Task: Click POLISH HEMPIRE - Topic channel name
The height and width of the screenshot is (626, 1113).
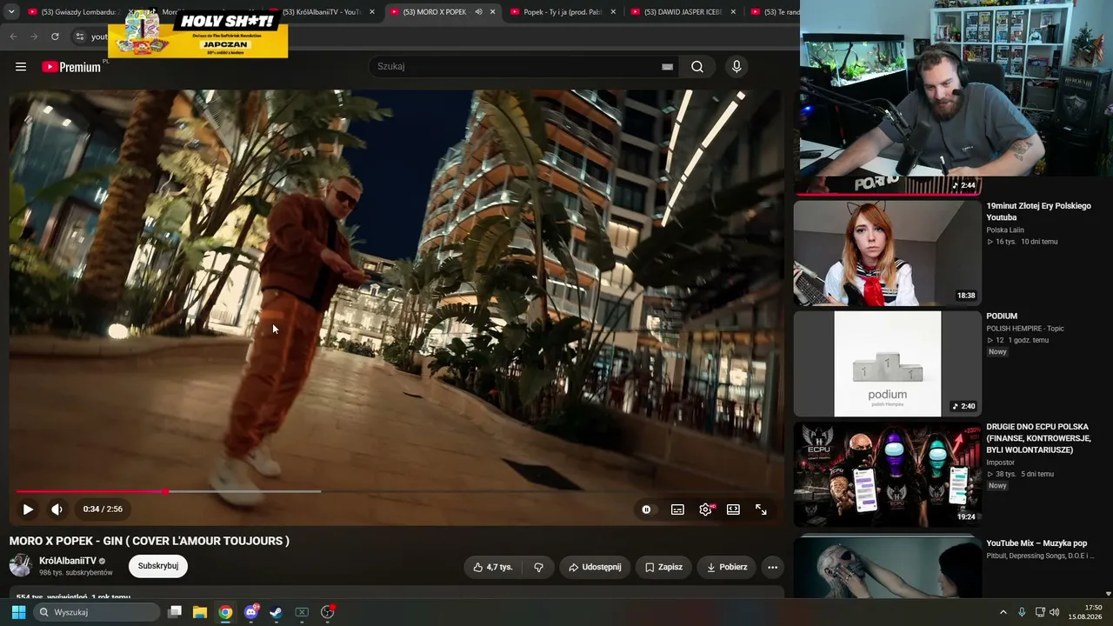Action: [1025, 329]
